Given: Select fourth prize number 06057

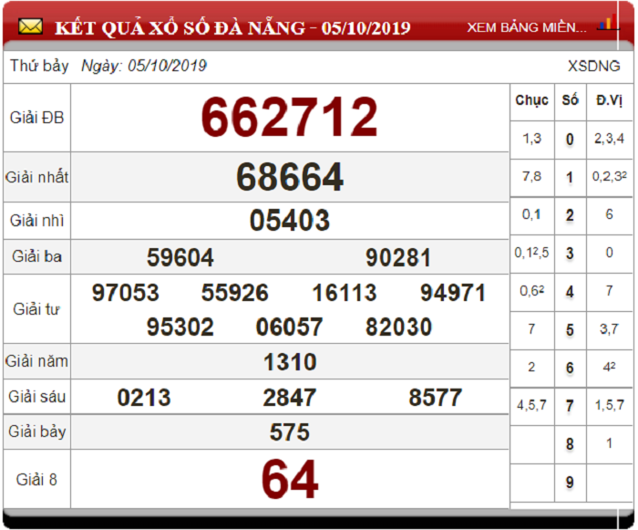Looking at the screenshot, I should point(289,327).
